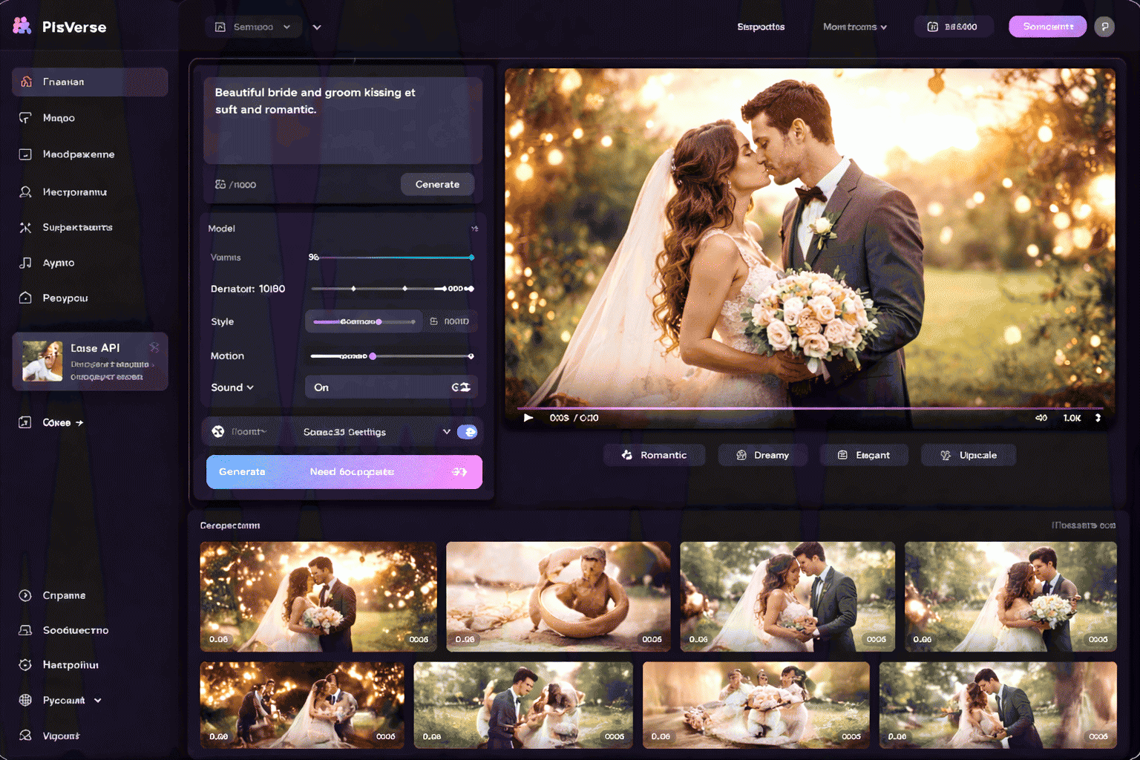Toggle the advanced settings switch
Viewport: 1140px width, 760px height.
(x=467, y=432)
